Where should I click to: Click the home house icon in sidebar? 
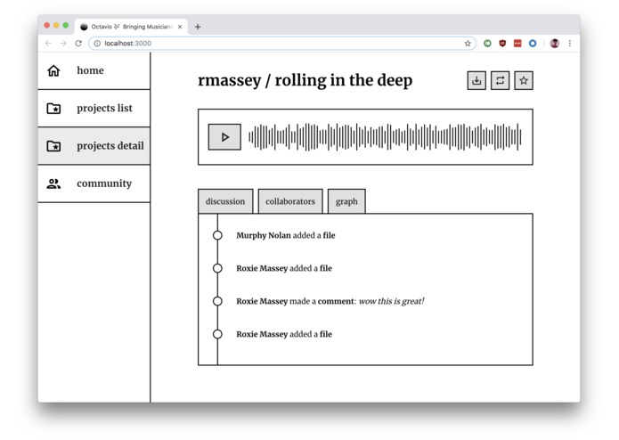53,70
